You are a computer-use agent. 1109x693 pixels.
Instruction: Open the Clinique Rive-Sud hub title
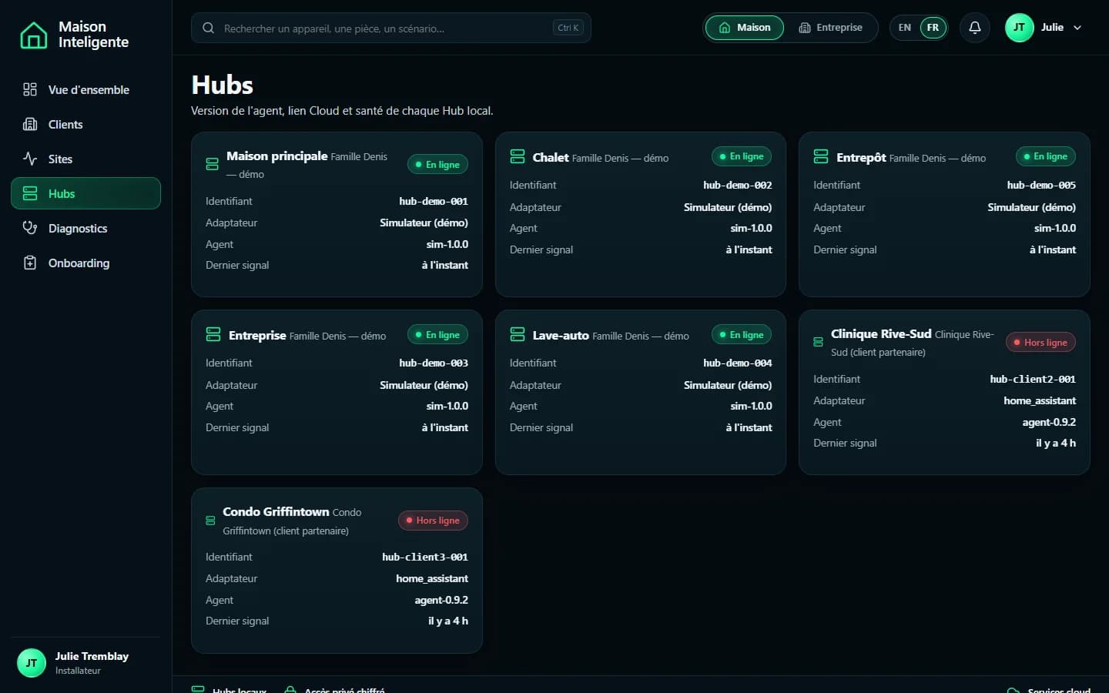(x=881, y=334)
